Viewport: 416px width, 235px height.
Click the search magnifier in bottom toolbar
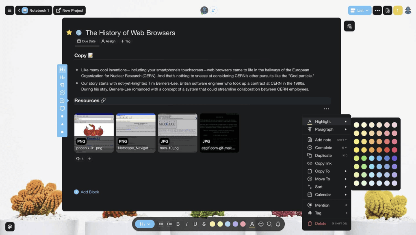point(269,224)
